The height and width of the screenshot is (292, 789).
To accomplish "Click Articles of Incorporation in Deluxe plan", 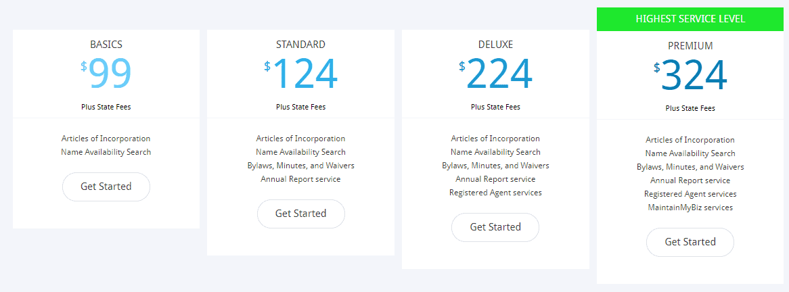I will coord(495,138).
